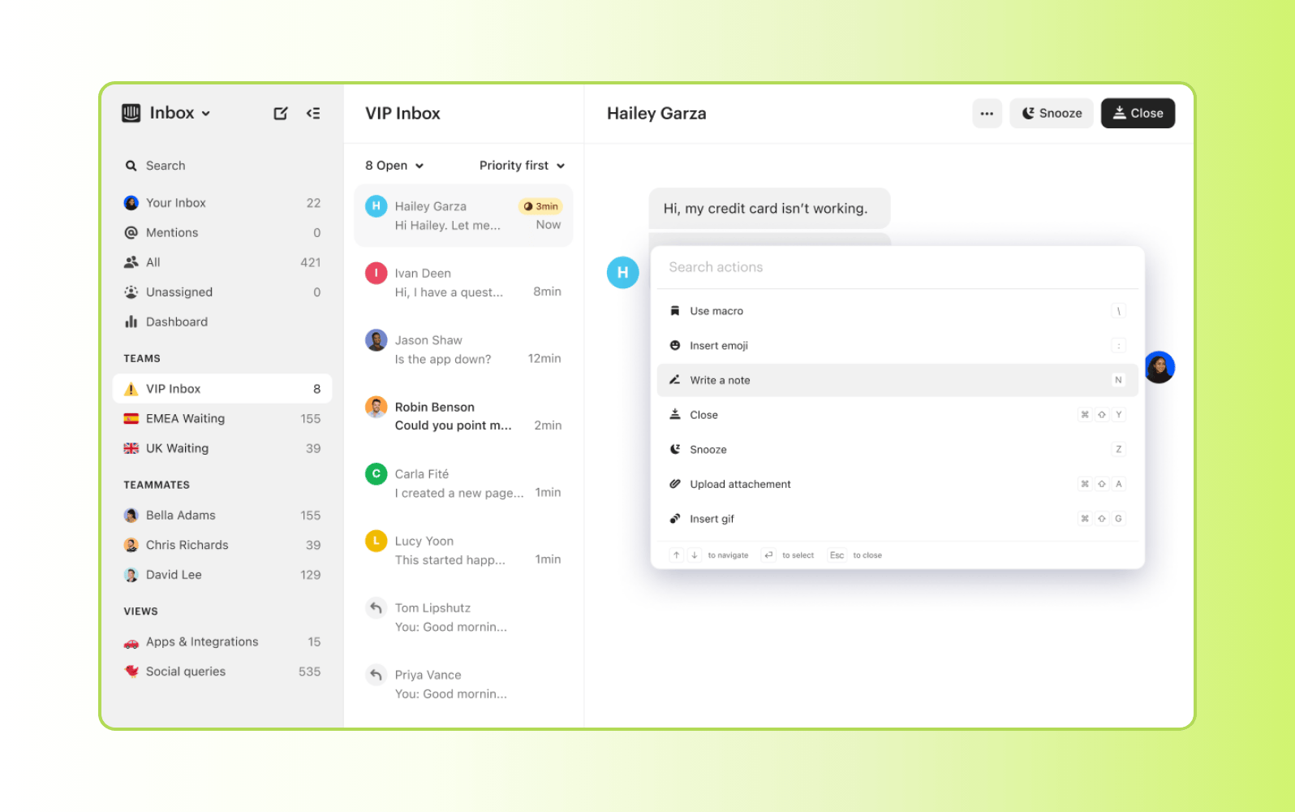Screen dimensions: 1295x812
Task: Select the All conversations item
Action: pos(222,262)
